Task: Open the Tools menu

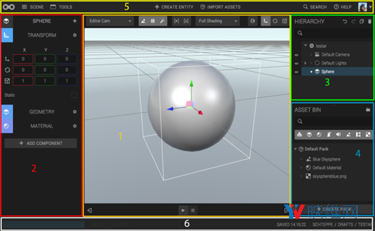Action: pyautogui.click(x=61, y=7)
